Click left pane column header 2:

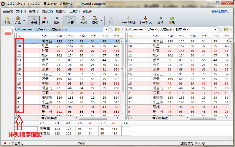[47, 36]
